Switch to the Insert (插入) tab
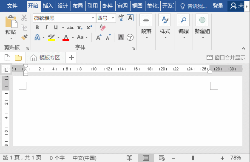Image resolution: width=250 pixels, height=162 pixels. [x=48, y=6]
